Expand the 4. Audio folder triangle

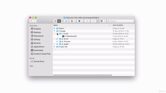(x=57, y=44)
